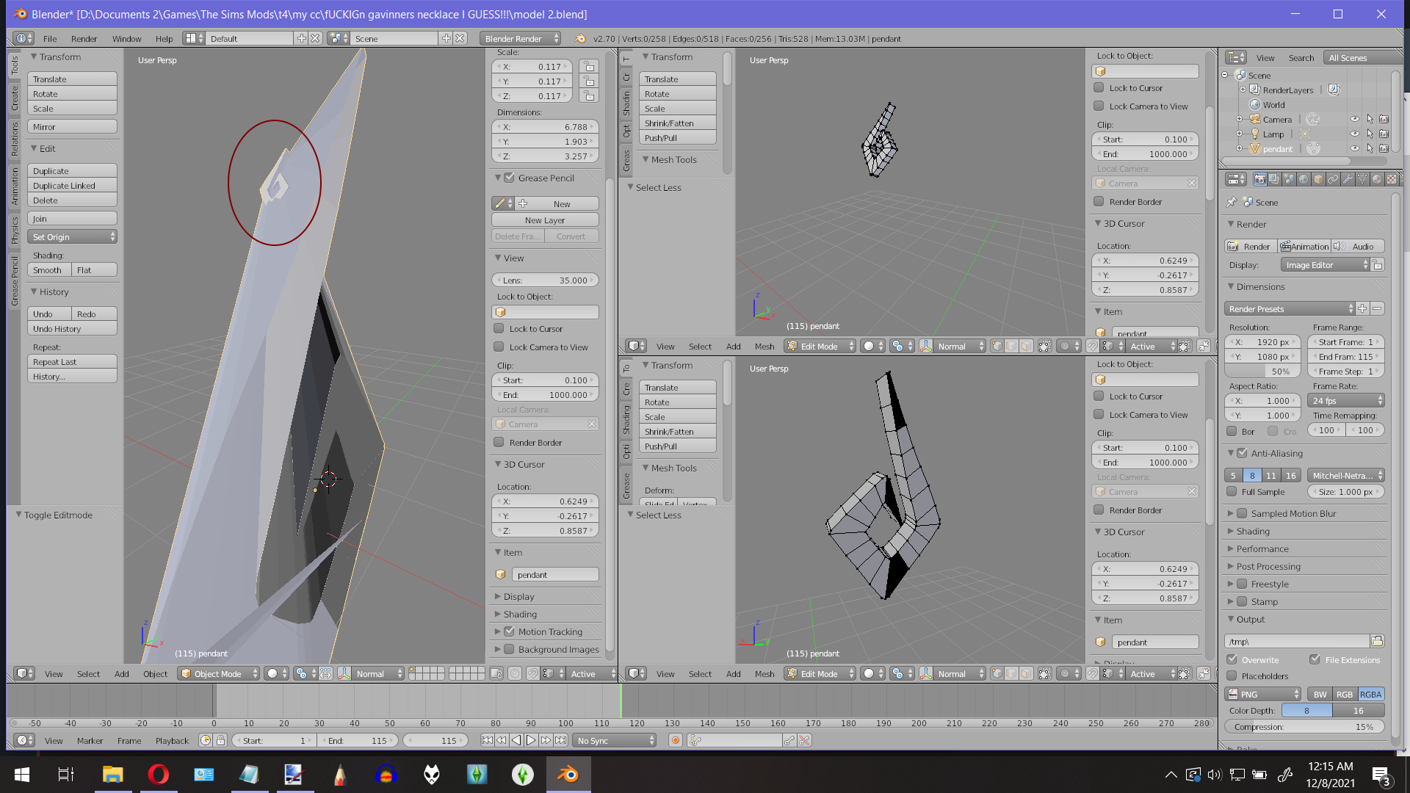Screen dimensions: 1410x793
Task: Open the Window menu
Action: click(126, 38)
